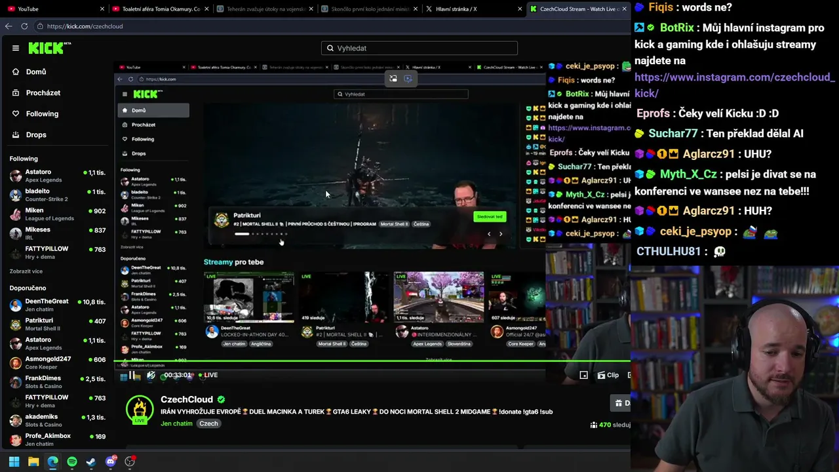Open FrankDimes Slots & Casino channel
Image resolution: width=839 pixels, height=472 pixels.
[x=58, y=382]
